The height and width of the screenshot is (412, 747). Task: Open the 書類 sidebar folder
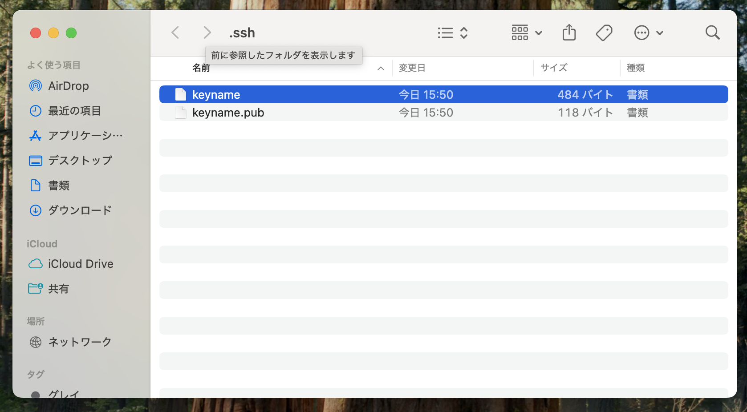tap(49, 185)
